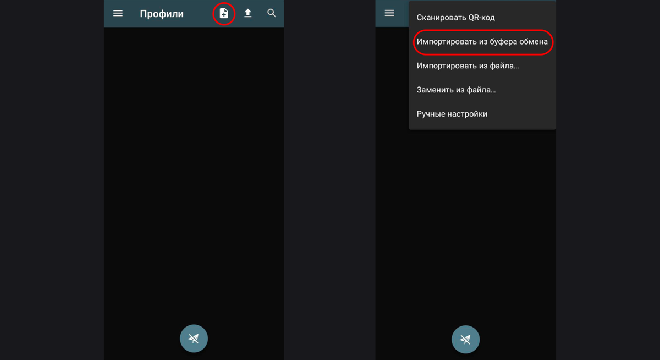This screenshot has height=360, width=660.
Task: Tap the round connect button below the popup menu
Action: click(465, 339)
